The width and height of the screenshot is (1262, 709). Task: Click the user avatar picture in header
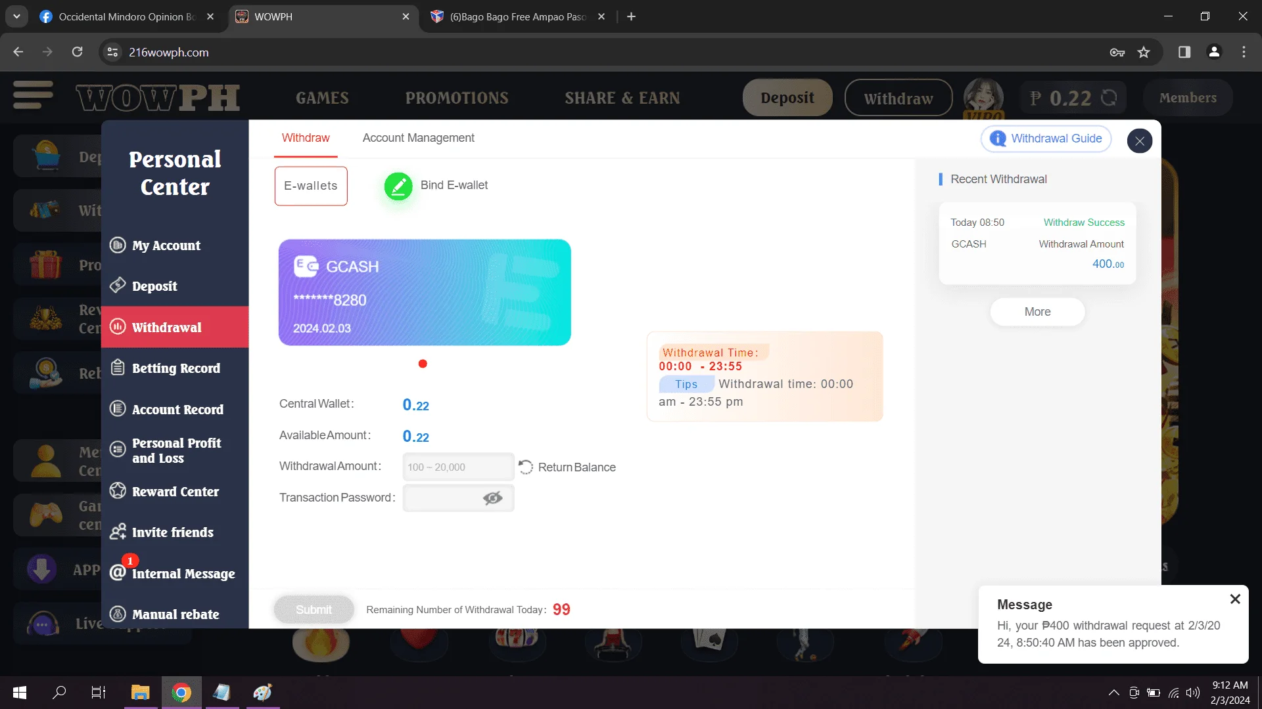(983, 97)
